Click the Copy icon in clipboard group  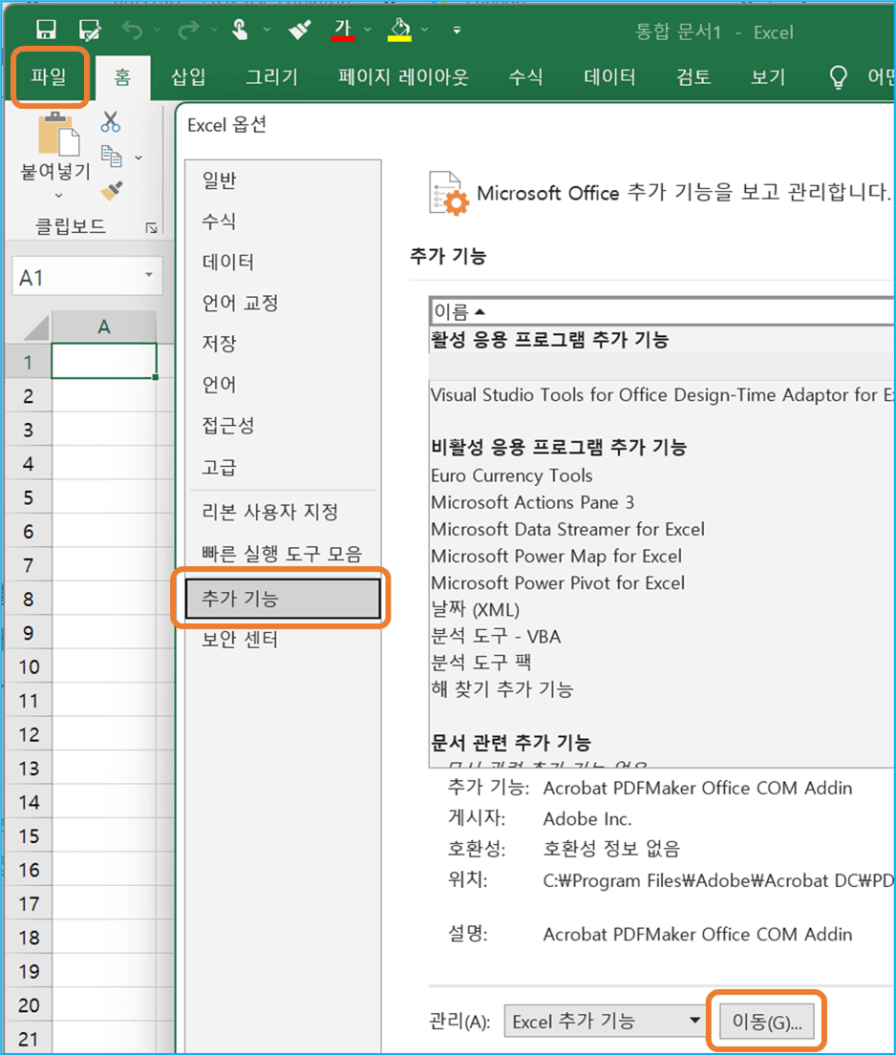pos(111,156)
